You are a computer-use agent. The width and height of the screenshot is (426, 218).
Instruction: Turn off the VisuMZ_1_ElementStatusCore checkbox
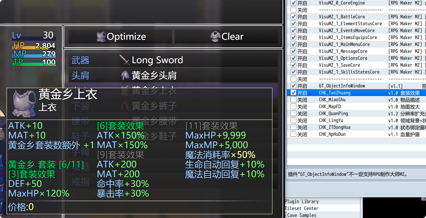point(294,23)
